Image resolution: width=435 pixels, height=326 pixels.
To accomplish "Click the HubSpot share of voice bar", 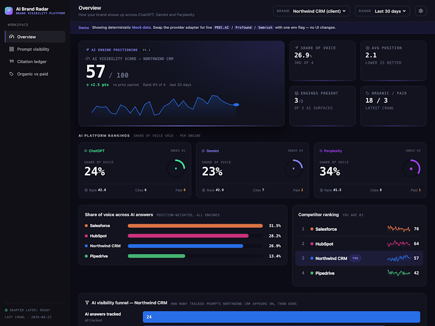I will (188, 236).
